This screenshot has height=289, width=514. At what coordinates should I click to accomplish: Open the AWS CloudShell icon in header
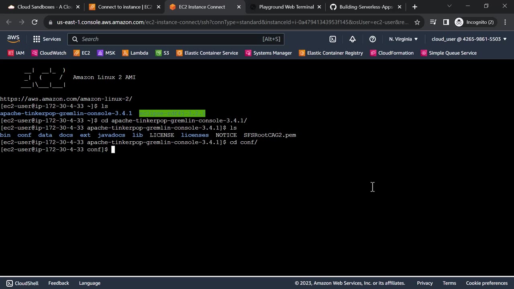tap(332, 39)
